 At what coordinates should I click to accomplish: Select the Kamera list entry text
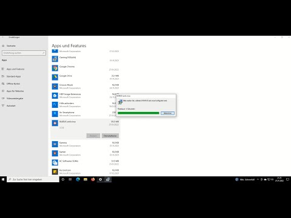(63, 143)
